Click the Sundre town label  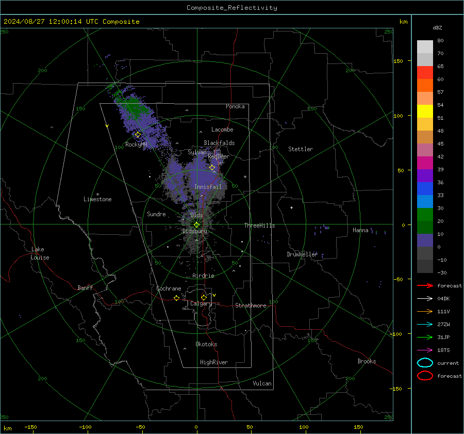tap(156, 214)
